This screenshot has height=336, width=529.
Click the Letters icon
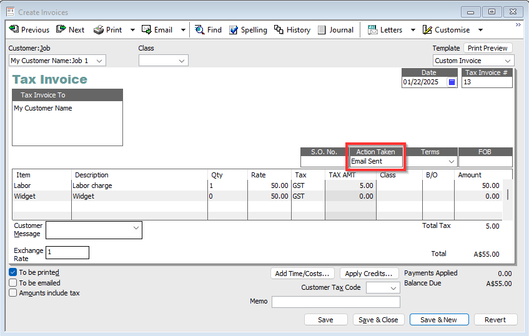click(x=372, y=30)
